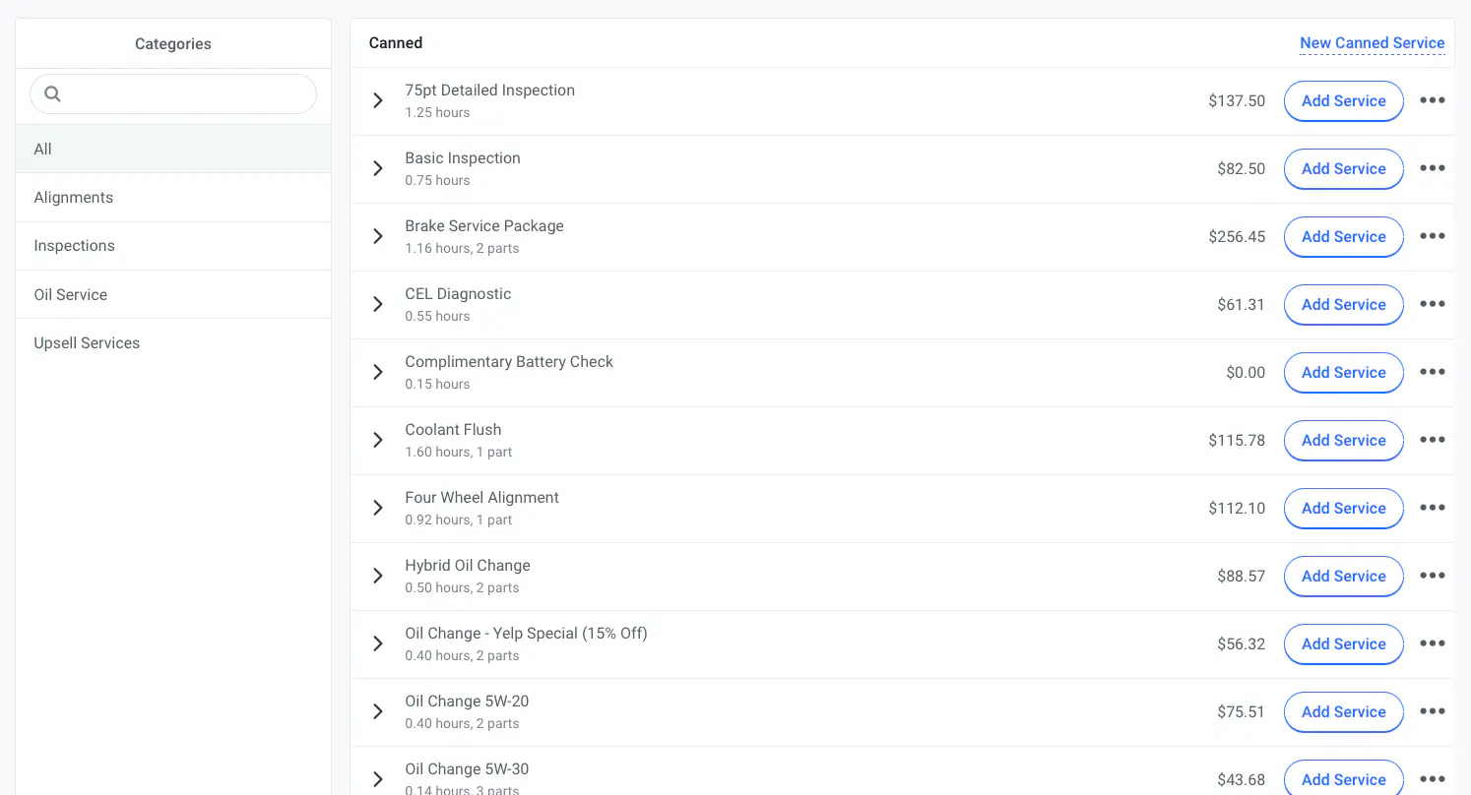Screen dimensions: 1471x795
Task: Add Service for Basic Inspection
Action: [x=1343, y=168]
